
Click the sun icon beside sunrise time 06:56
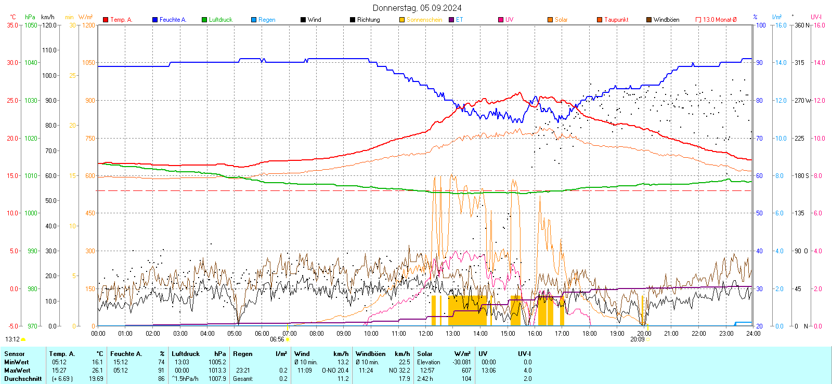tap(288, 339)
